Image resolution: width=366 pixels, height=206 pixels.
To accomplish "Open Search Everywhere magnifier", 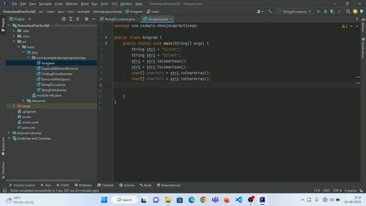I will click(x=348, y=11).
